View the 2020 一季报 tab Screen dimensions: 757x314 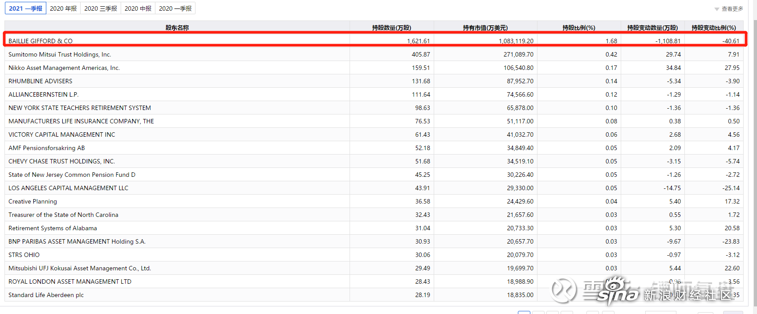tap(175, 8)
